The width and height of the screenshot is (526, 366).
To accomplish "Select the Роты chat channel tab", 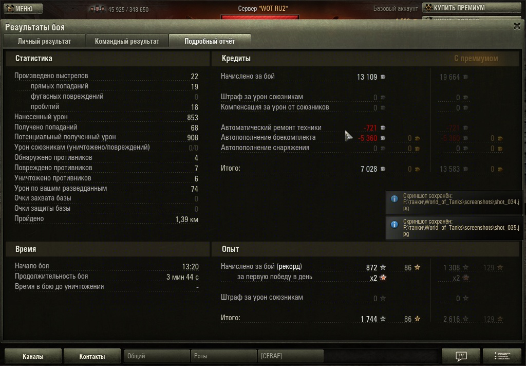I will 223,356.
